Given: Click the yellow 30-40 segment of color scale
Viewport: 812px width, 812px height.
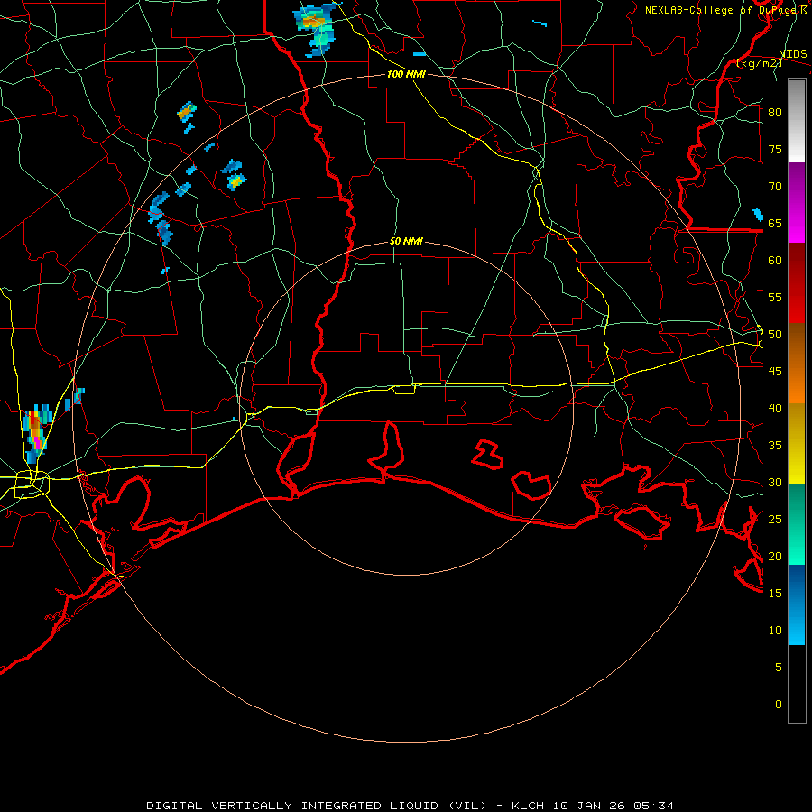Looking at the screenshot, I should [x=797, y=444].
